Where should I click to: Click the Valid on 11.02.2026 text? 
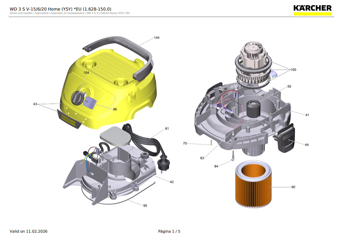(29, 231)
